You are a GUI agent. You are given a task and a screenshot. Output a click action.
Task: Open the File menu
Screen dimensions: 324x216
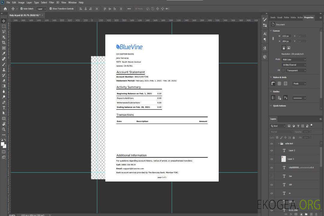coord(8,2)
